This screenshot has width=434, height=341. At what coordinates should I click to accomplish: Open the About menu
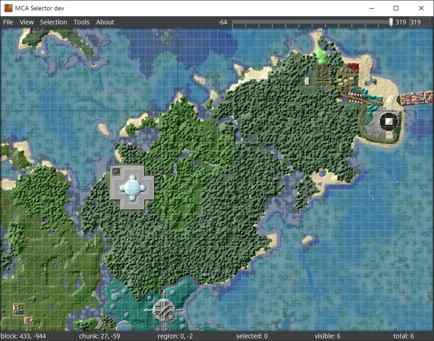(105, 22)
